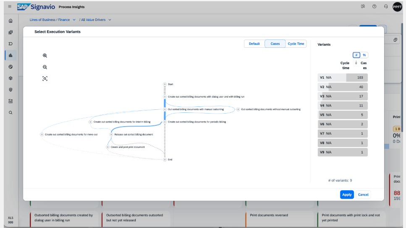Click the Cycle time column header
The height and width of the screenshot is (228, 406).
(345, 65)
